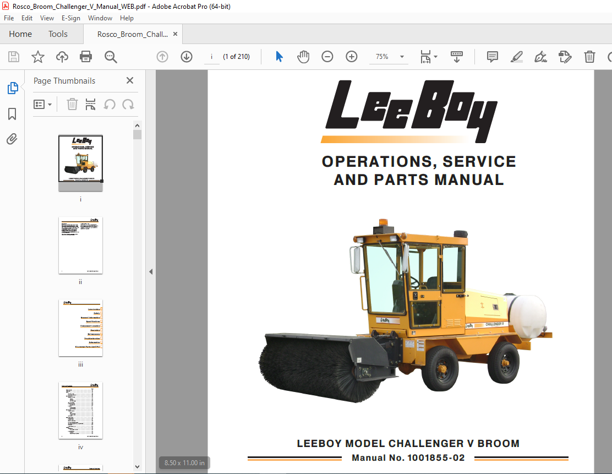
Task: Print the document
Action: tap(86, 57)
